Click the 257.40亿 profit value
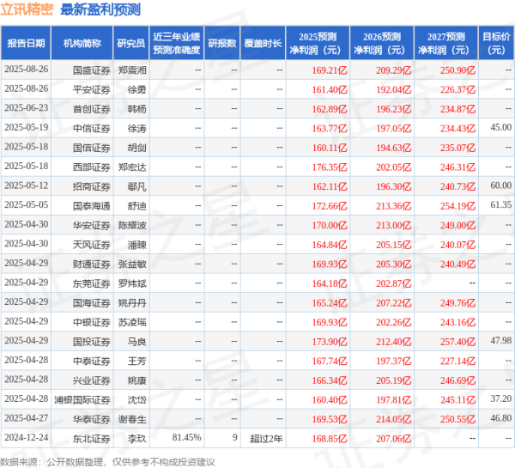 tap(457, 342)
